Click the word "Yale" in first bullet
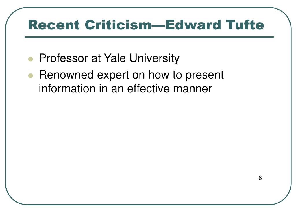Viewport: 296px width, 222px height. tap(115, 58)
